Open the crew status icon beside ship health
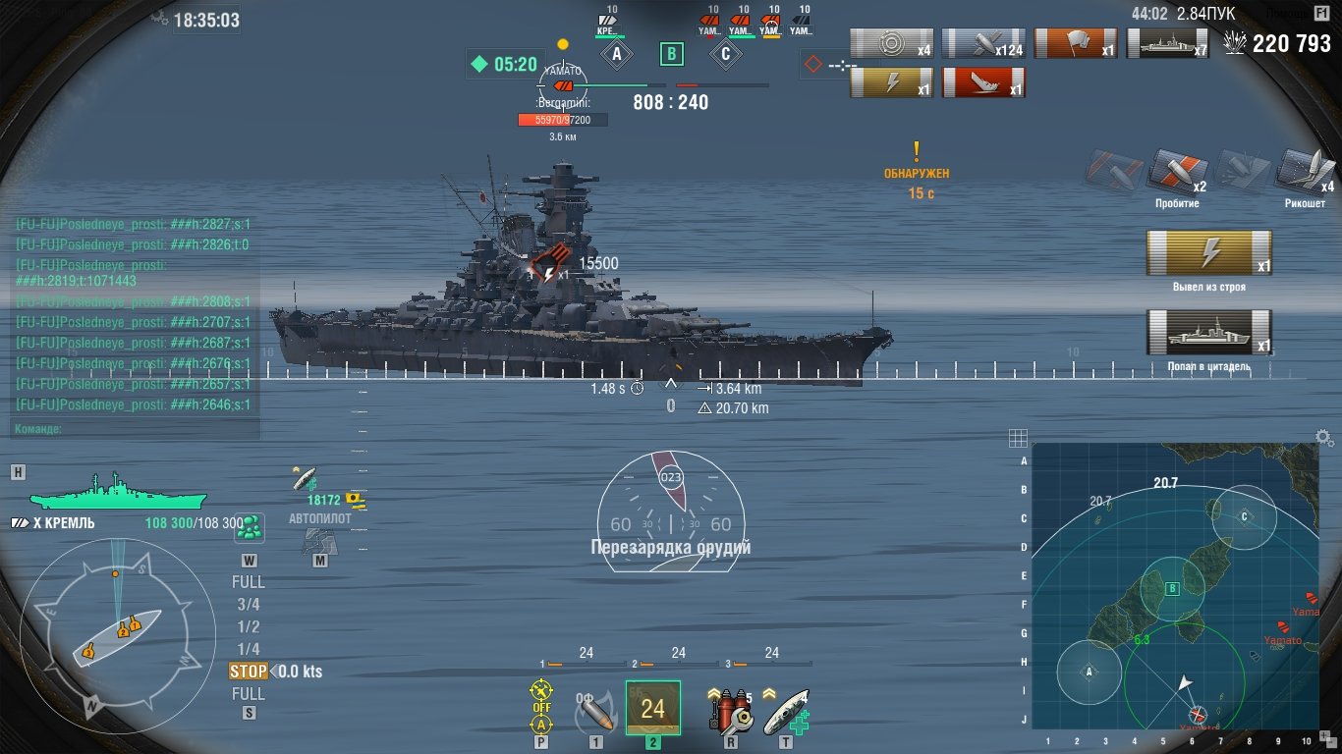Screen dimensions: 1342x754 pyautogui.click(x=250, y=527)
